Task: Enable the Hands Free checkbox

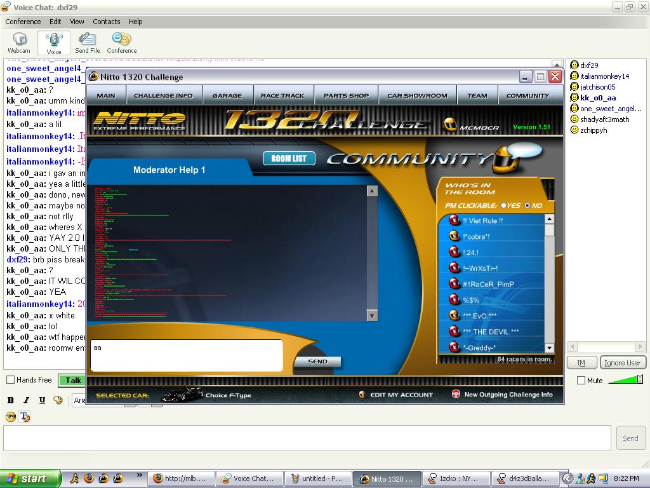Action: (x=11, y=380)
